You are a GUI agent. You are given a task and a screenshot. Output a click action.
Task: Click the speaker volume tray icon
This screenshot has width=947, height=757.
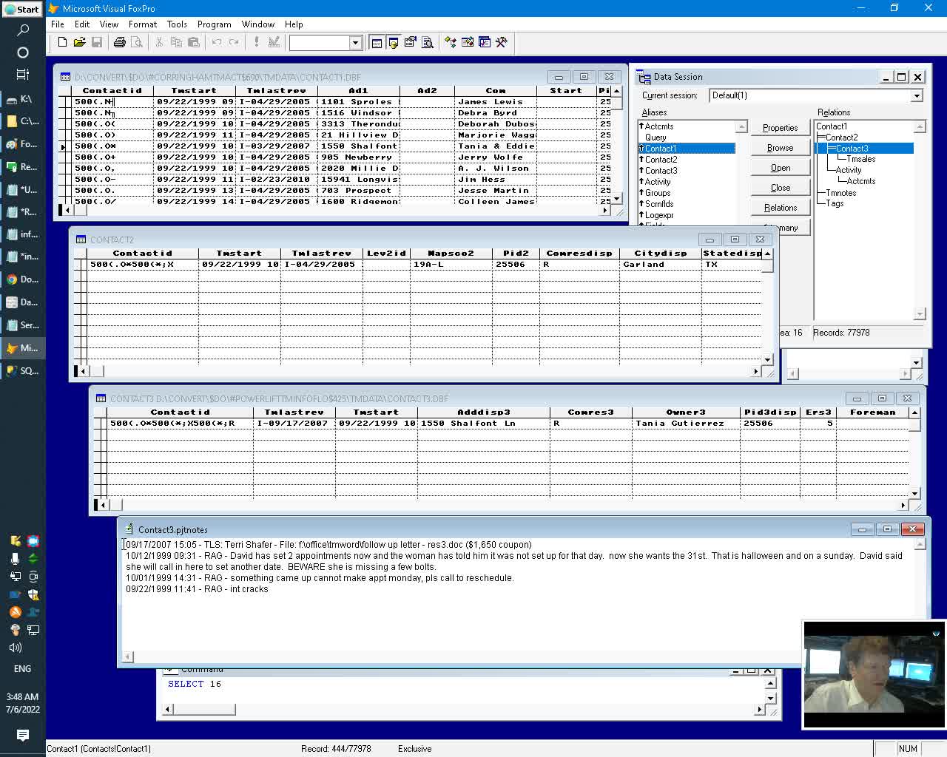pos(15,648)
